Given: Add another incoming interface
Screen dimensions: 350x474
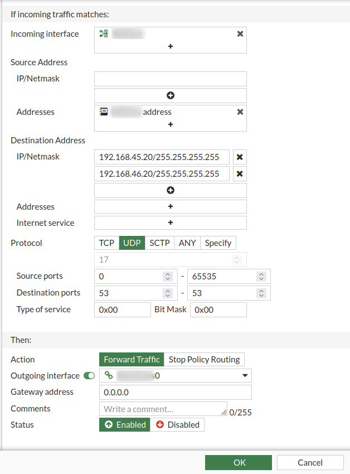Looking at the screenshot, I should coord(170,46).
